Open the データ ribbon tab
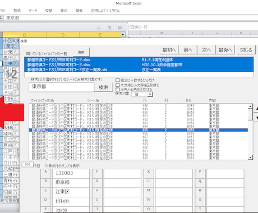 [x=33, y=11]
